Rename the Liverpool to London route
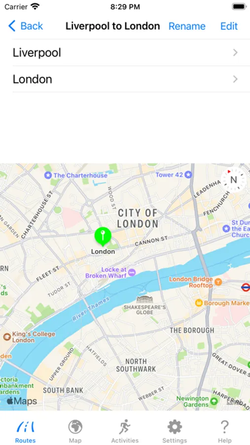This screenshot has width=250, height=445. tap(187, 26)
